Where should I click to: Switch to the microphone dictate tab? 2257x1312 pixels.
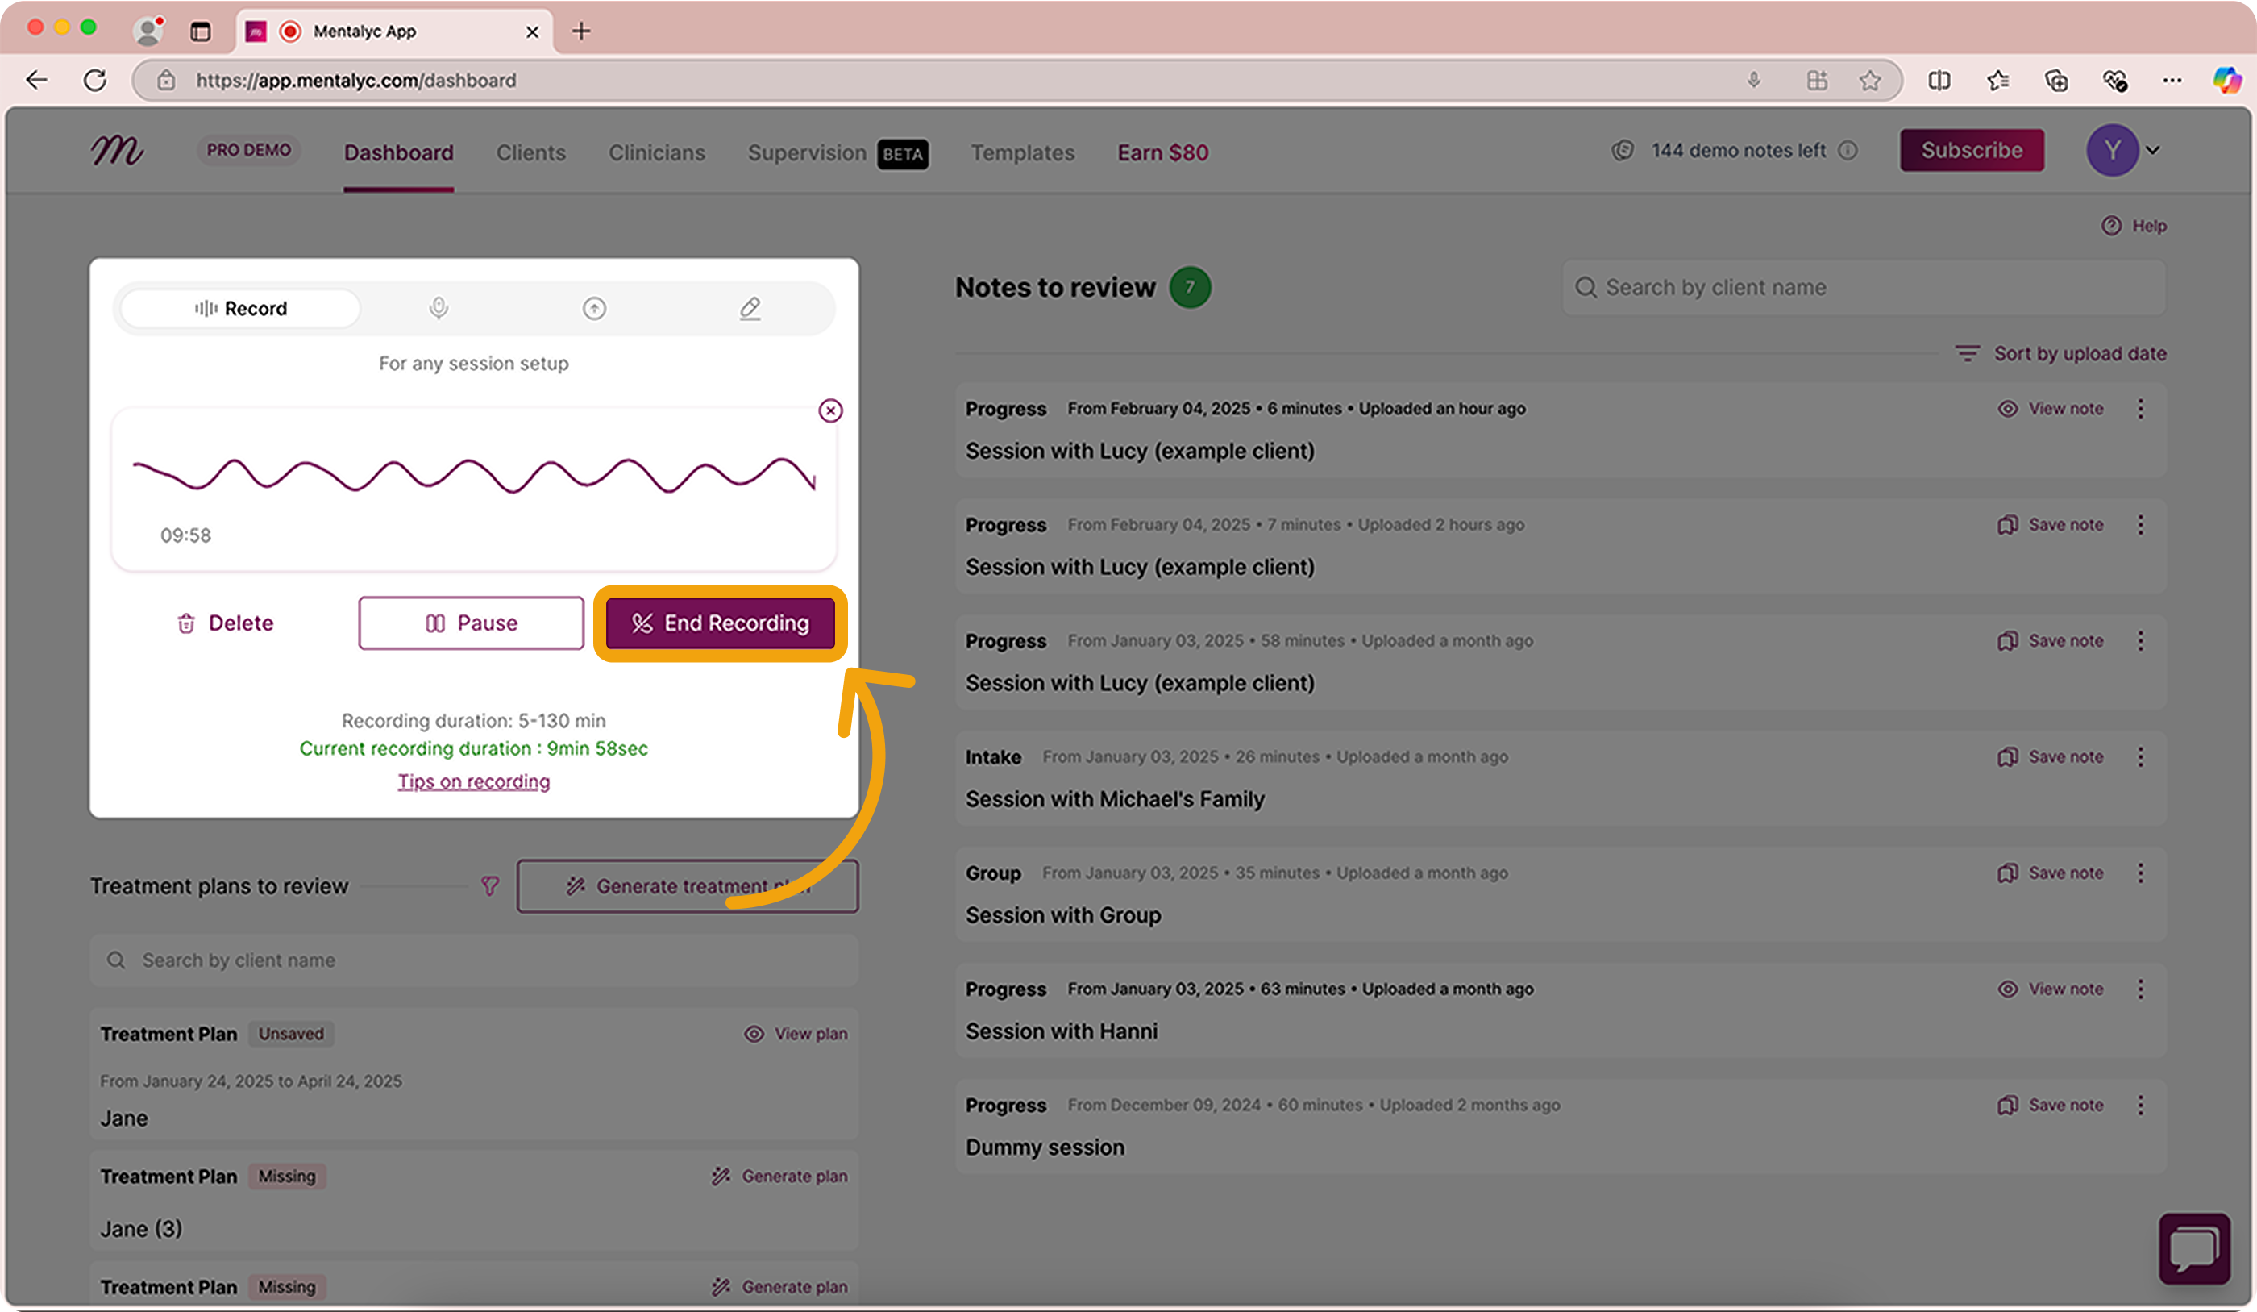pos(438,308)
